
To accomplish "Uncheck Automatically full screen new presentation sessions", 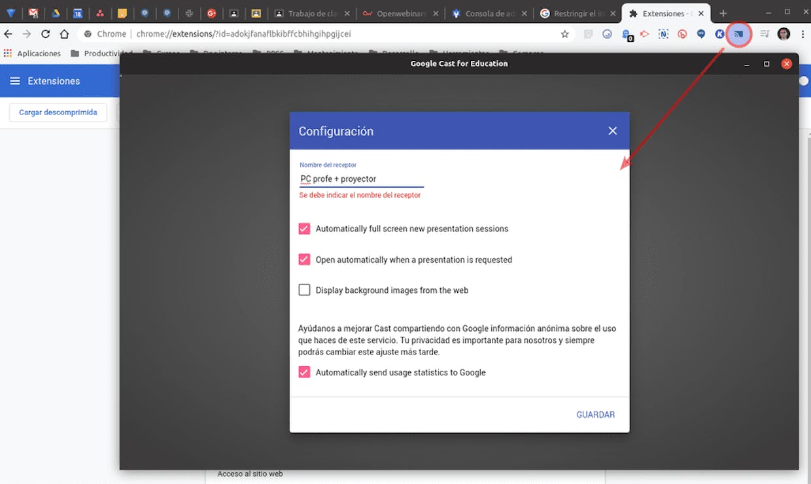I will click(x=304, y=229).
